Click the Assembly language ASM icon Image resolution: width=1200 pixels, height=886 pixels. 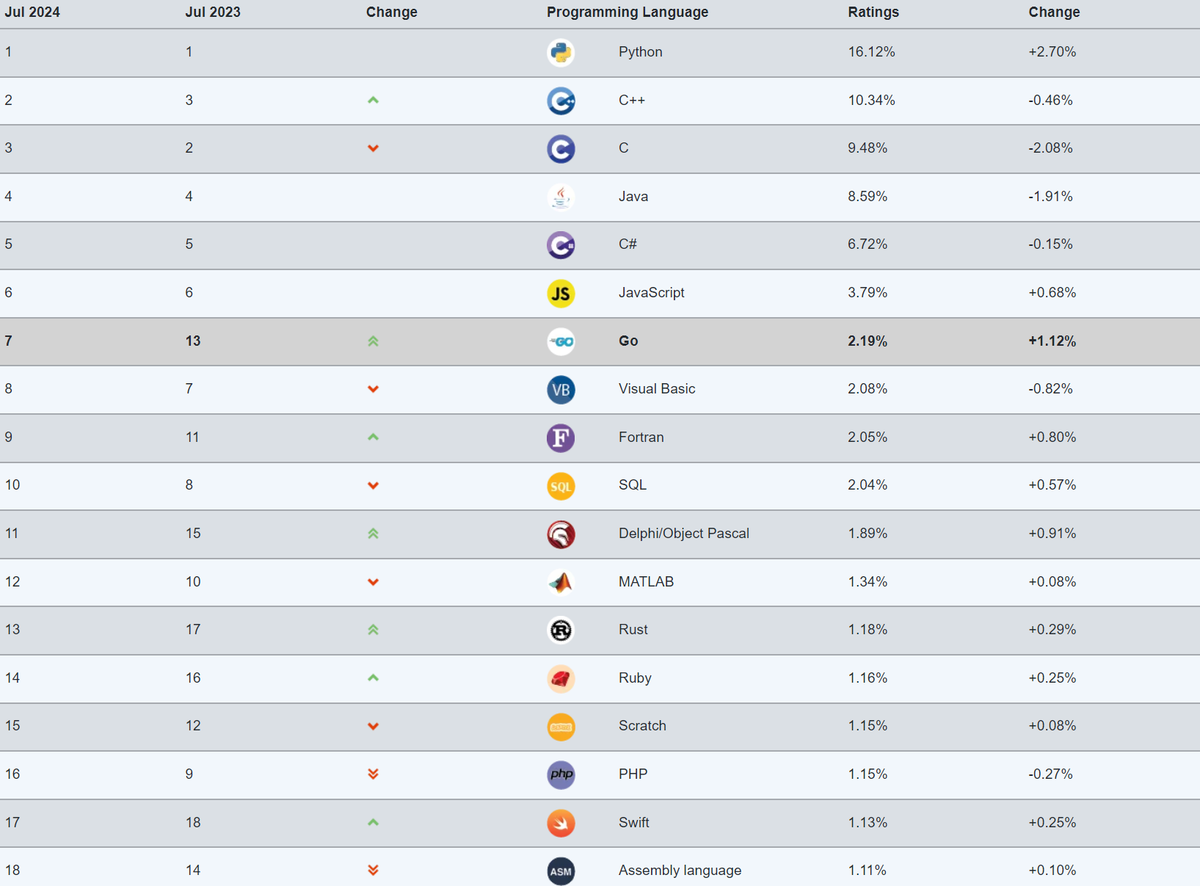click(561, 871)
